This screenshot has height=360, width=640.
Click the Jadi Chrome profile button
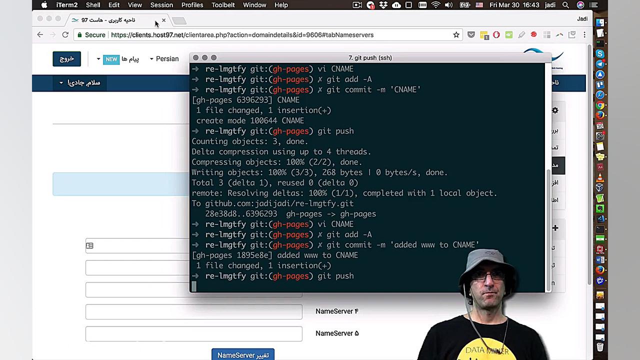pyautogui.click(x=582, y=19)
